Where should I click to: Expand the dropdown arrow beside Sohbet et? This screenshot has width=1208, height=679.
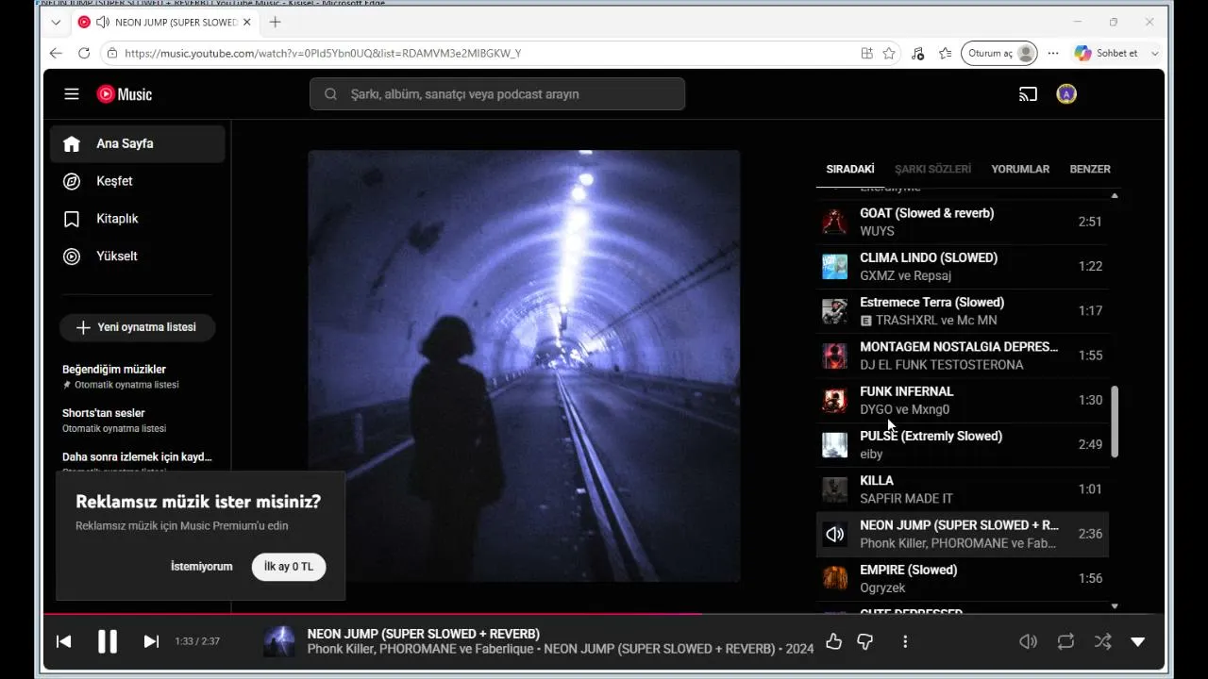(x=1154, y=54)
